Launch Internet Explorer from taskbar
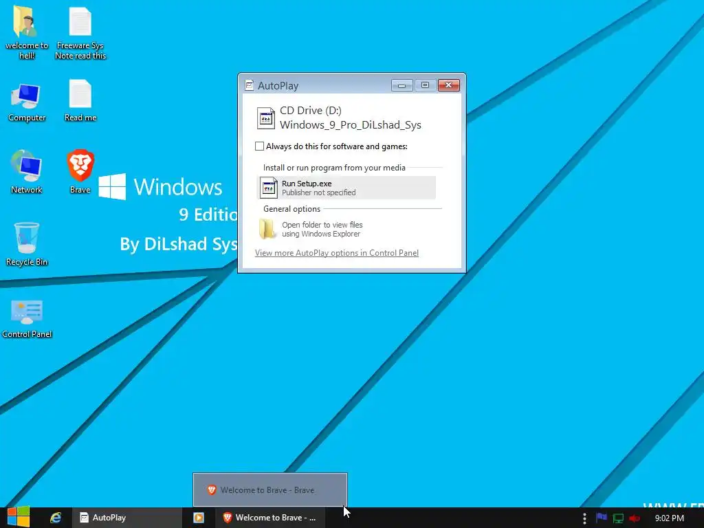The image size is (704, 528). [x=56, y=518]
